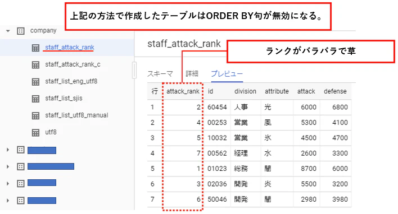Image resolution: width=398 pixels, height=214 pixels.
Task: Click id cell 60454
Action: pos(217,107)
